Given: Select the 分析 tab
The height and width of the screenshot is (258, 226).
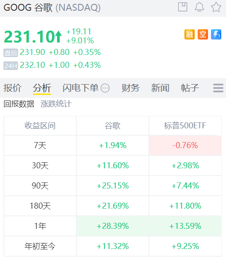Looking at the screenshot, I should [42, 88].
